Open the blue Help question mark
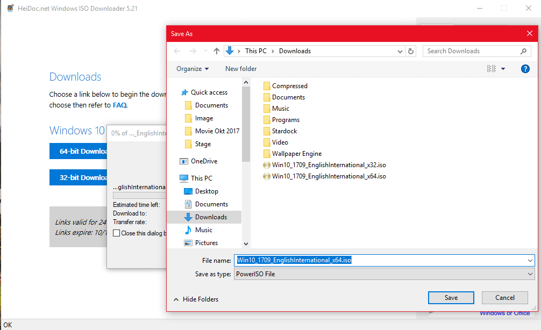Screen dimensions: 541x330 pos(525,69)
